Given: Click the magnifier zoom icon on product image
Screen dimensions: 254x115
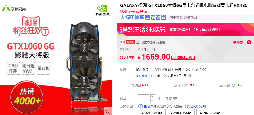Looking at the screenshot, I should point(108,111).
